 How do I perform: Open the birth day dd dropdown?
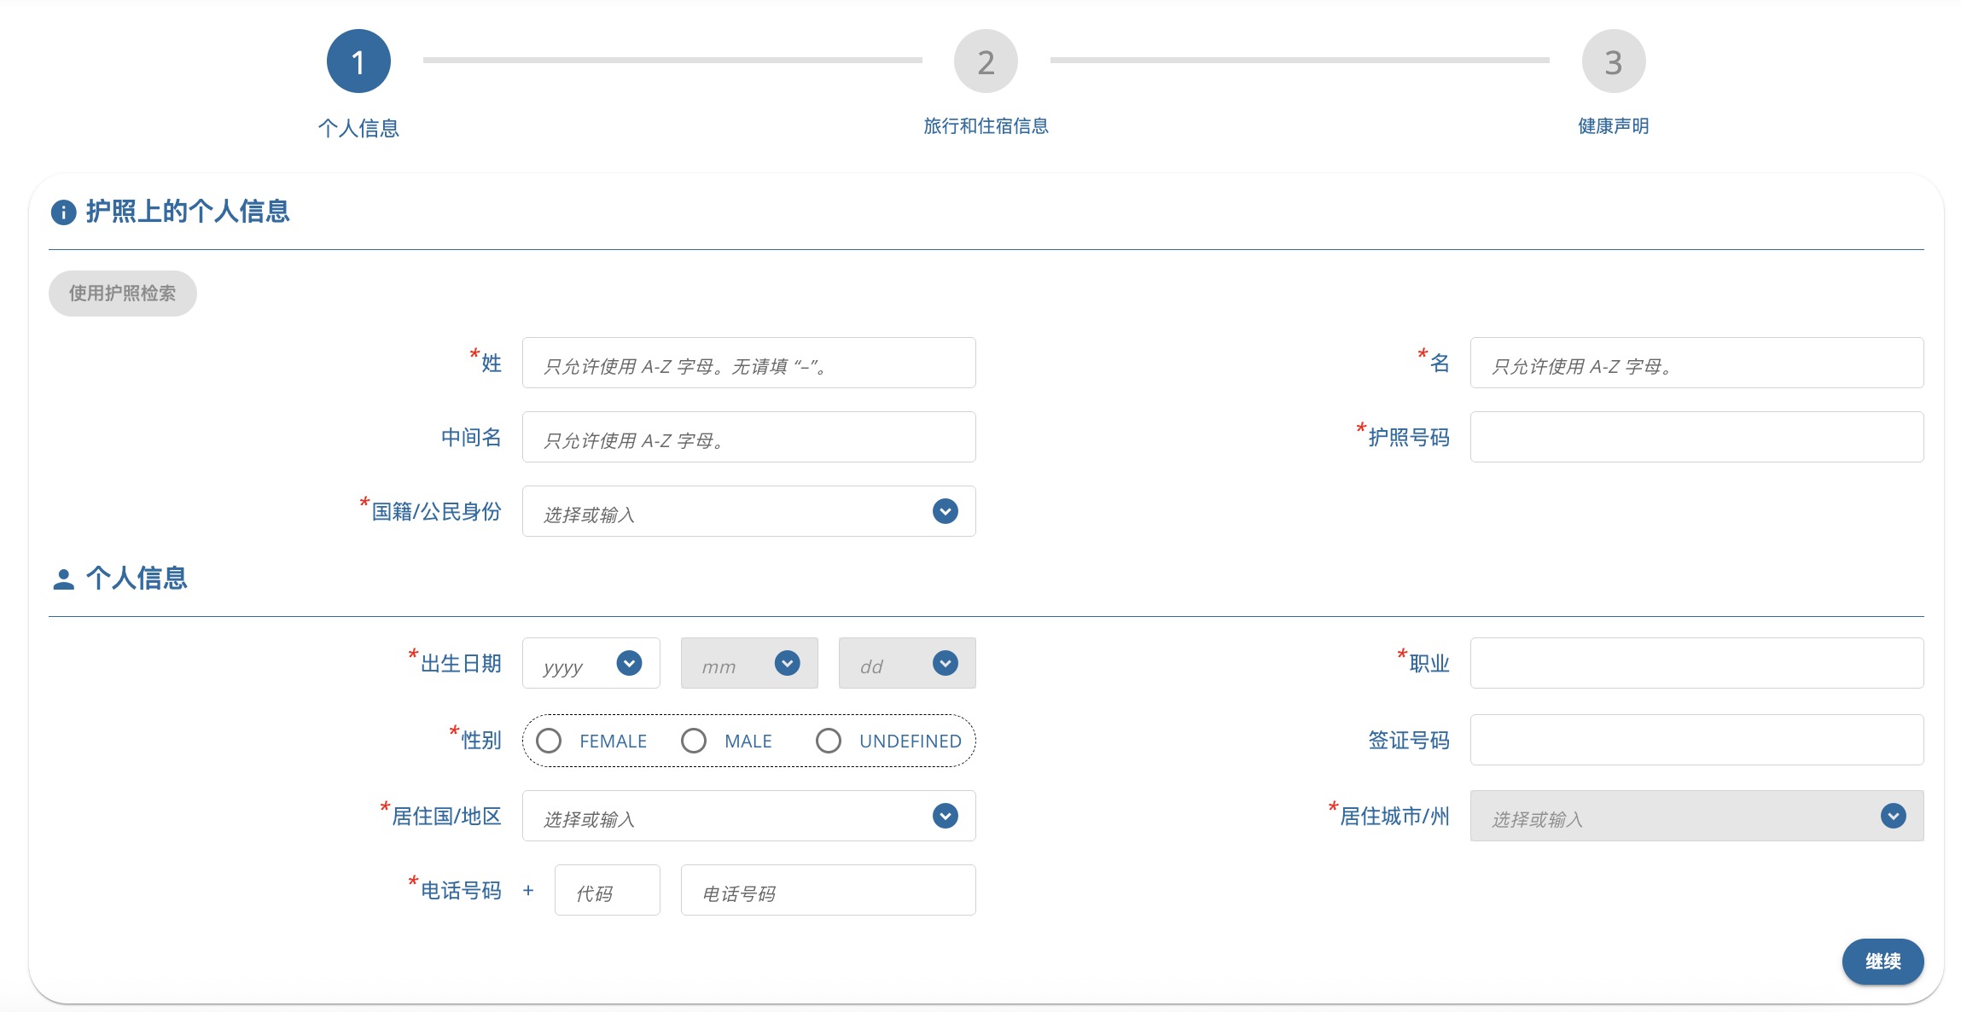pyautogui.click(x=906, y=663)
